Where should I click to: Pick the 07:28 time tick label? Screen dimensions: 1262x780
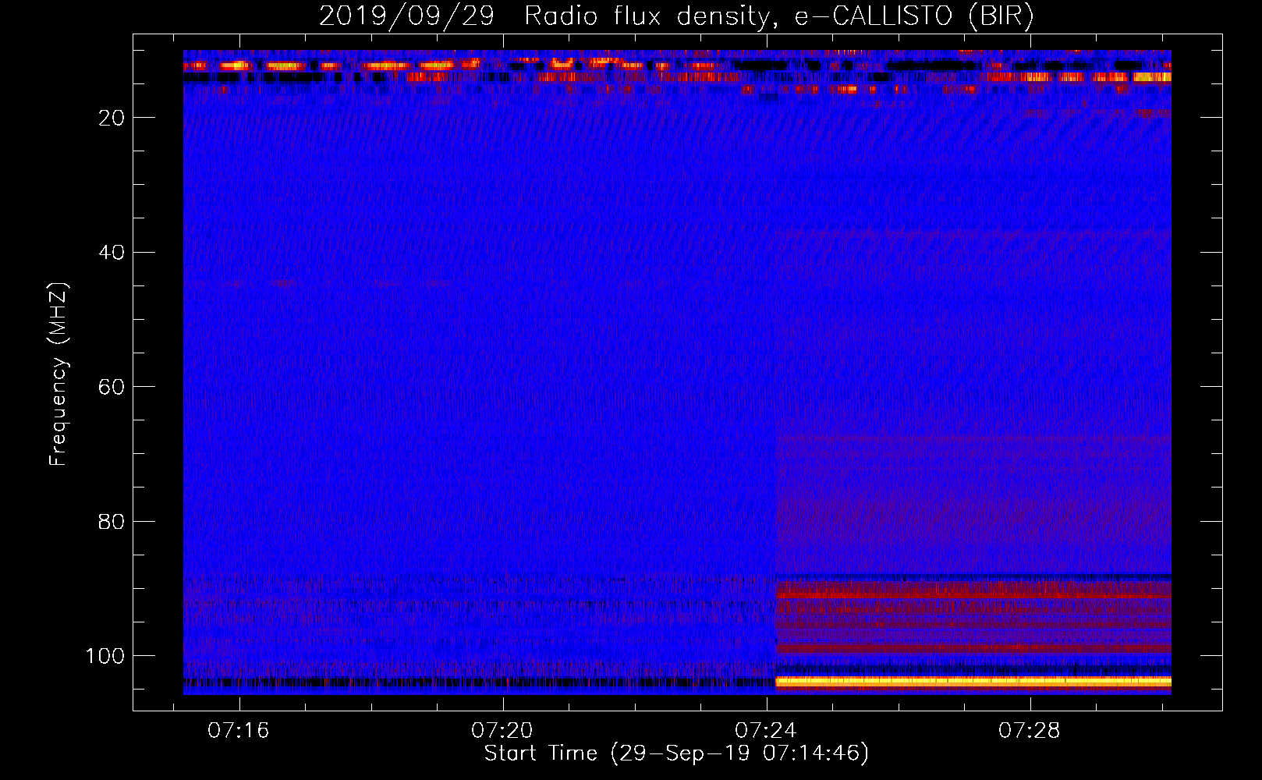[1030, 730]
